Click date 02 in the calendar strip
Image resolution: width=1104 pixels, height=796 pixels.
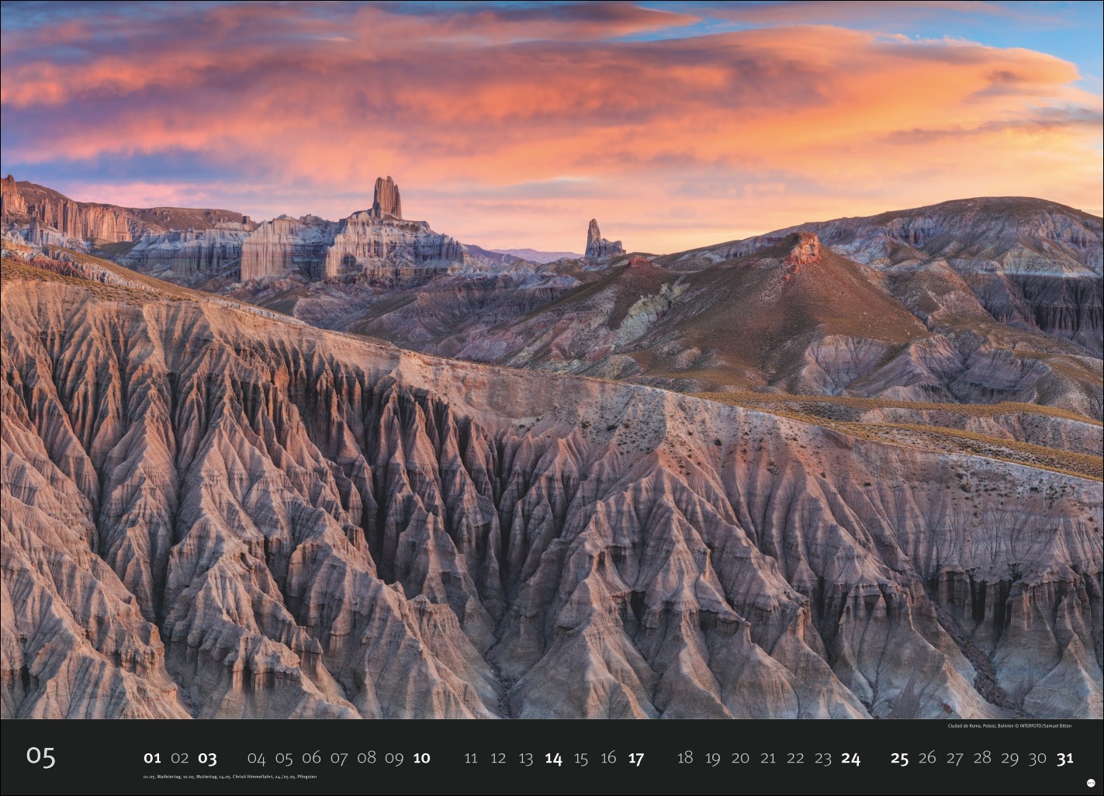pyautogui.click(x=180, y=758)
